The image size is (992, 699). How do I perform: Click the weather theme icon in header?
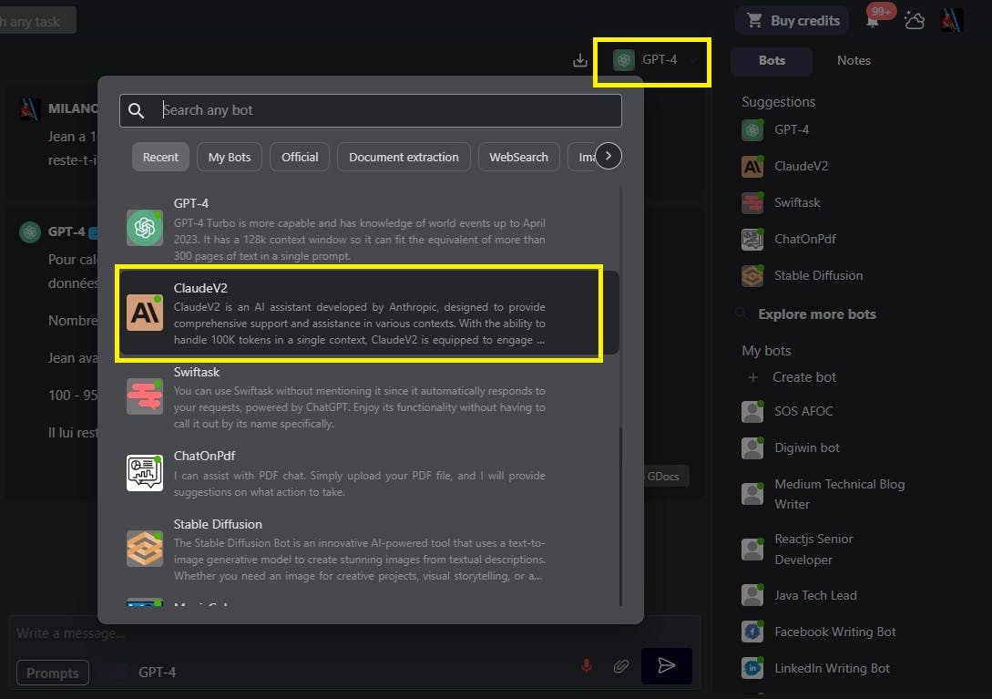[x=915, y=20]
